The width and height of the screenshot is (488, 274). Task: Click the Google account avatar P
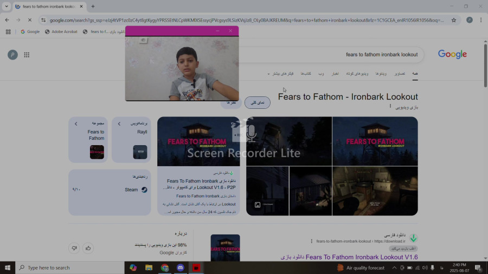click(12, 55)
